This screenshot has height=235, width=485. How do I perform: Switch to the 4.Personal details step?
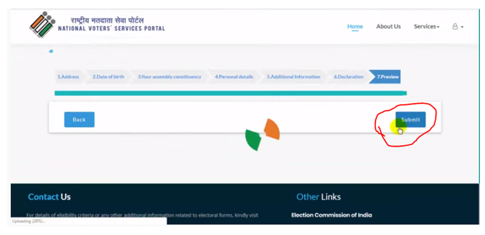coord(234,77)
